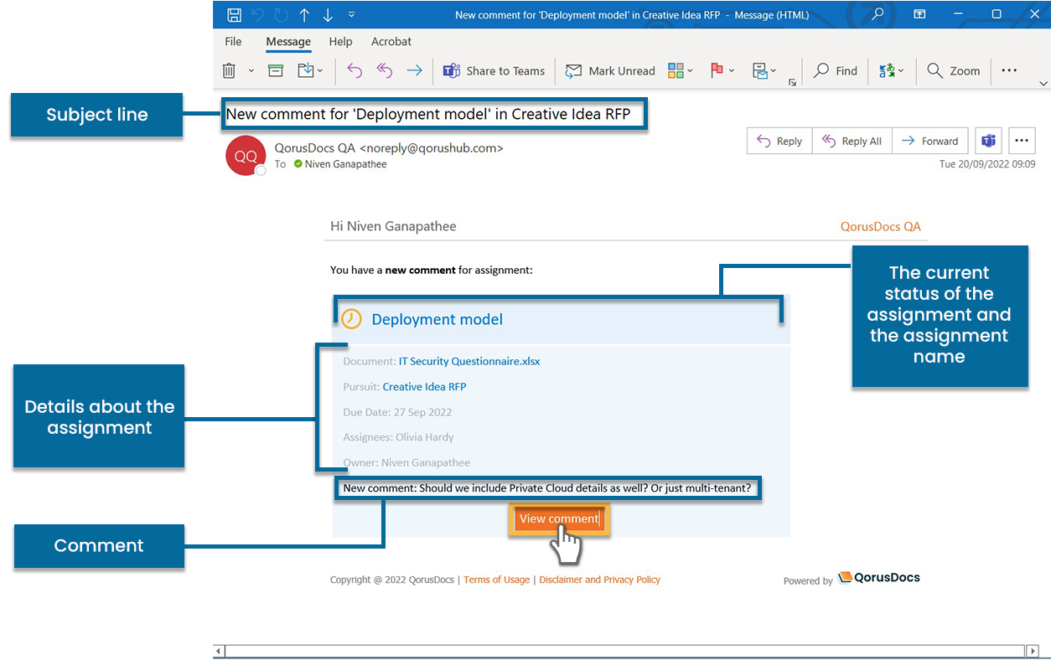
Task: Click the horizontal scrollbar track
Action: pos(625,651)
